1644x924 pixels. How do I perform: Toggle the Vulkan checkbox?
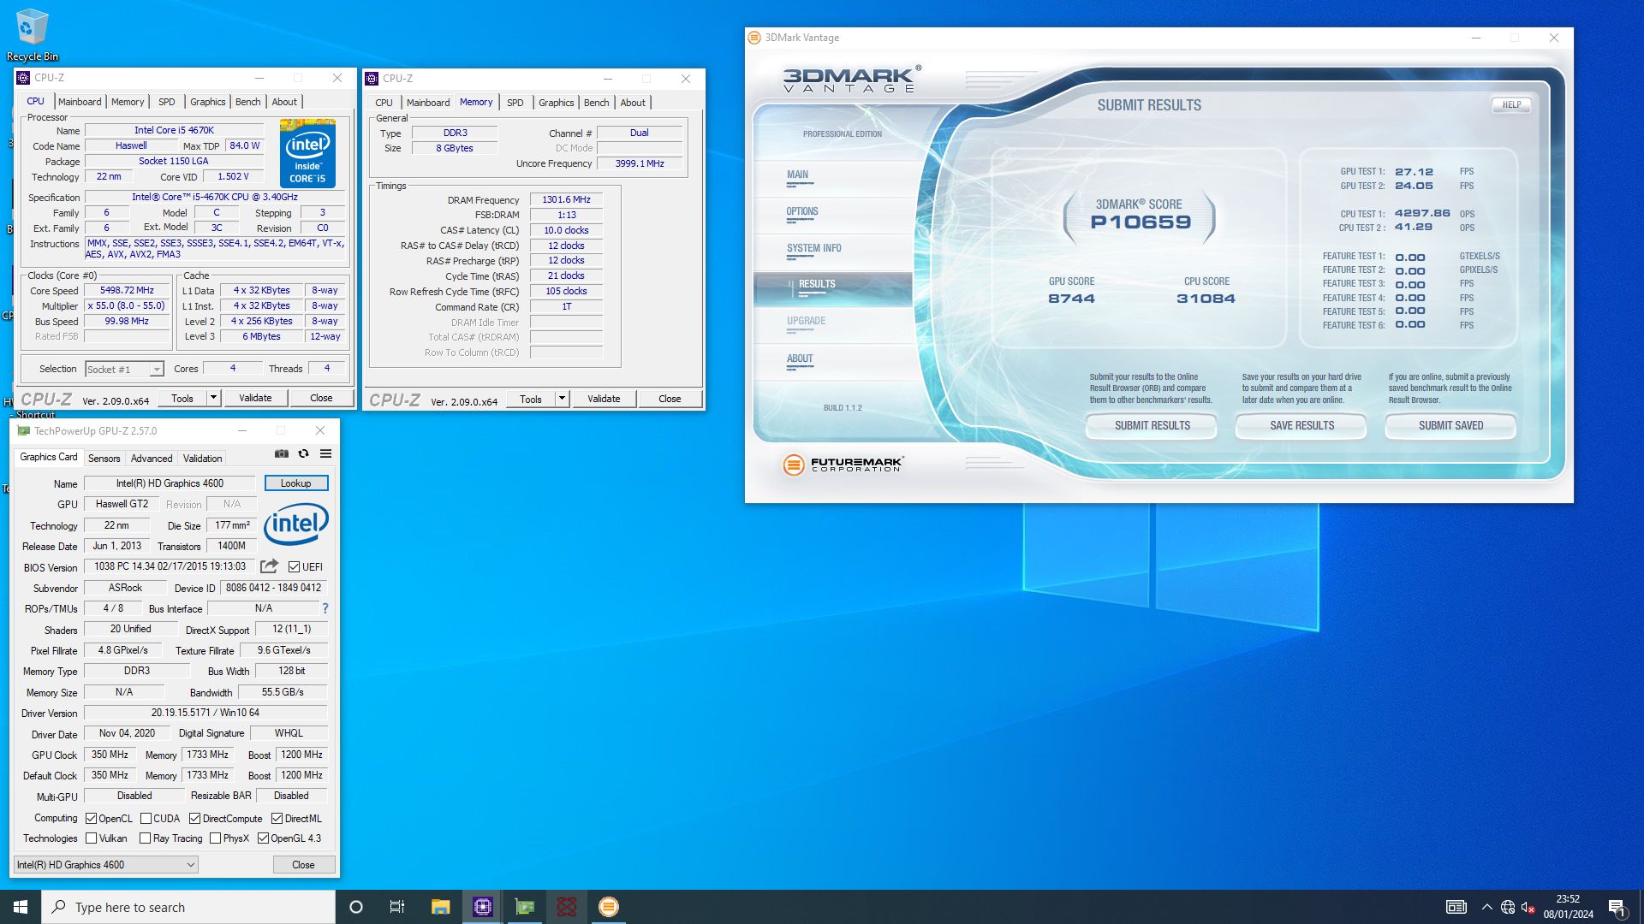click(91, 838)
